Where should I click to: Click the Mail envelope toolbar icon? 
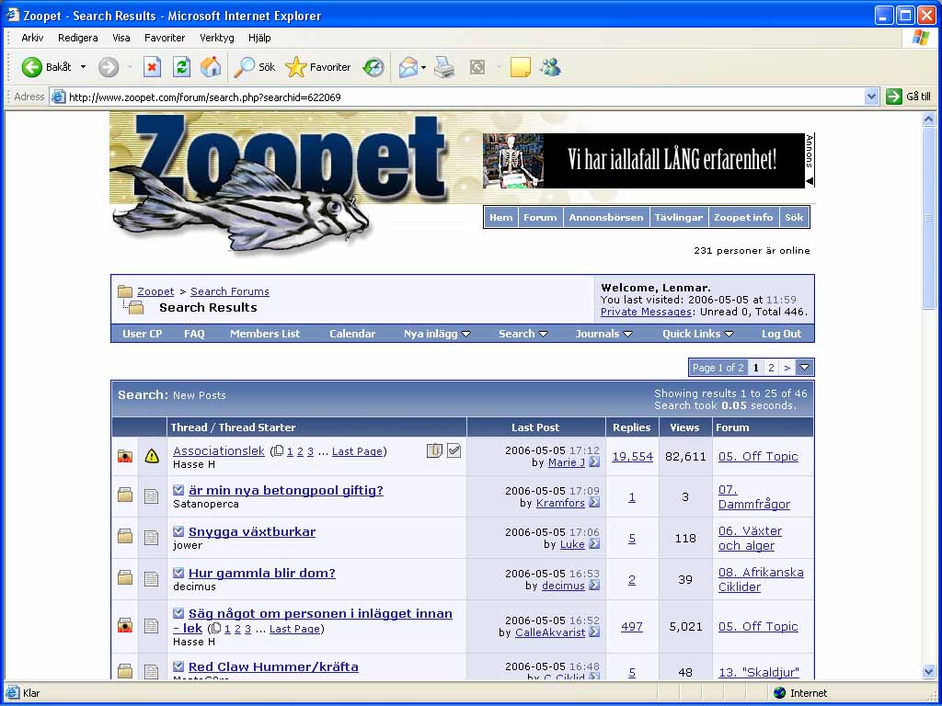tap(408, 67)
